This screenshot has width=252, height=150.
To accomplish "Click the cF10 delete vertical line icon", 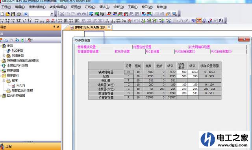I will coord(53,21).
